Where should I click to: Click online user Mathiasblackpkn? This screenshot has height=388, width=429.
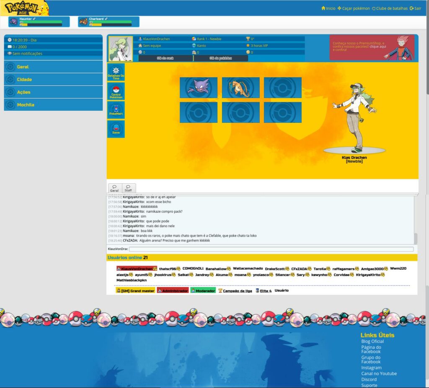[132, 280]
